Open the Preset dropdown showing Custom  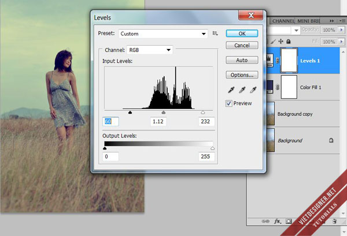[x=163, y=34]
